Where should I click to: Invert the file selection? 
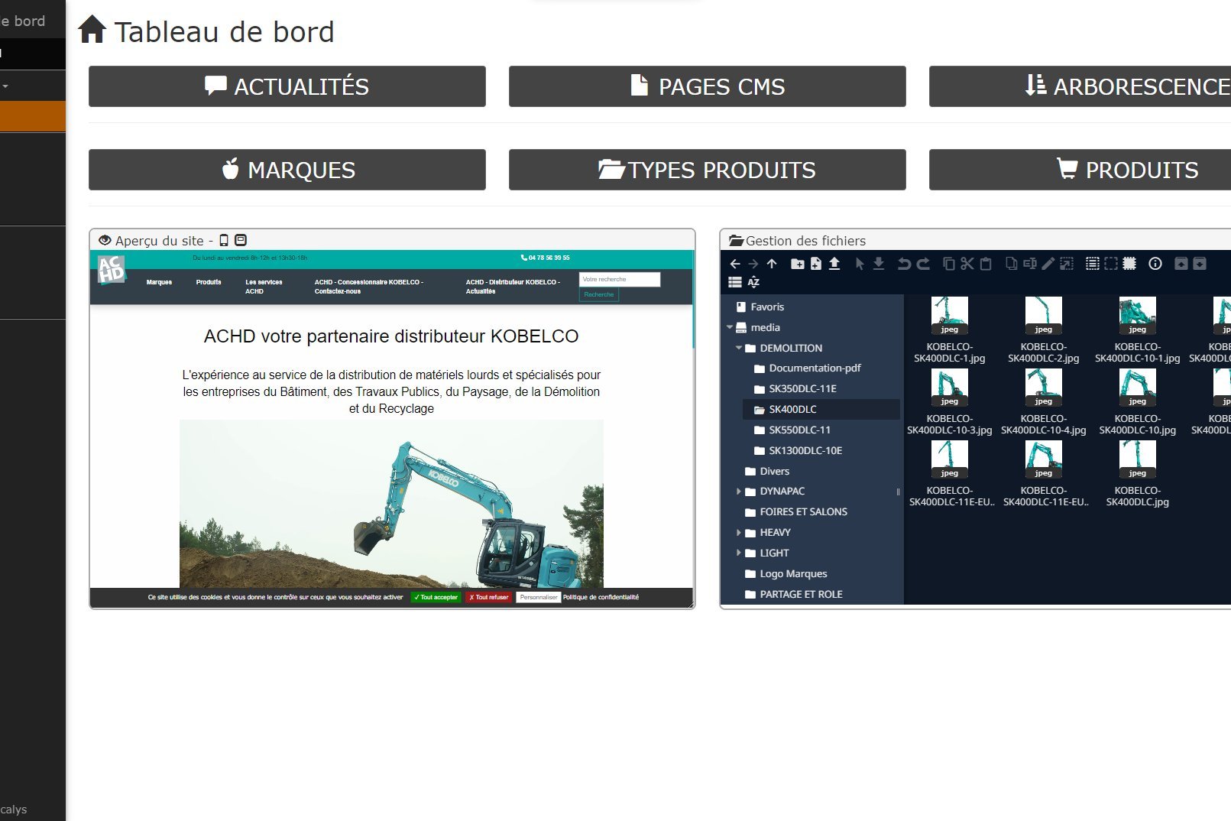(x=1129, y=264)
